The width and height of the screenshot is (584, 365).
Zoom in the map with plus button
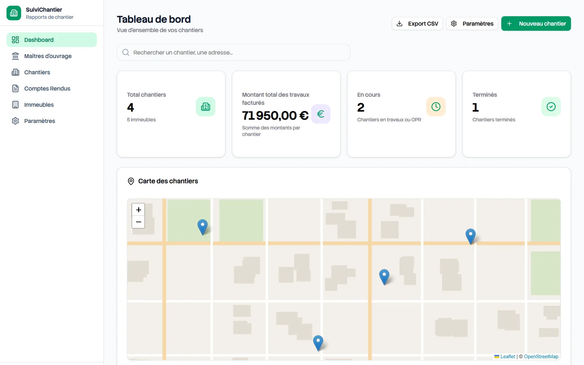[x=138, y=210]
